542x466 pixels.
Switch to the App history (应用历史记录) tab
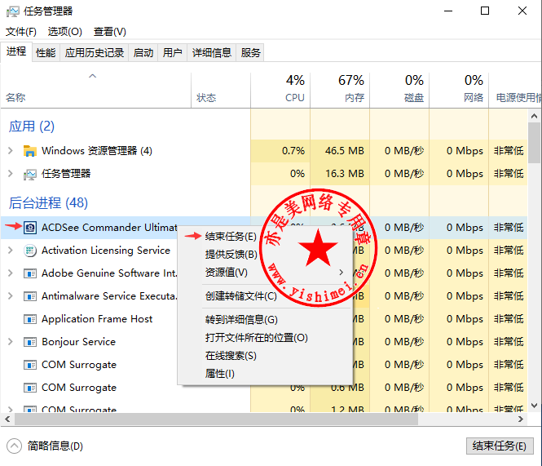(x=95, y=53)
